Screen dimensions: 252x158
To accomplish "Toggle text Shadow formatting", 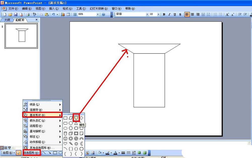I will [180, 14].
